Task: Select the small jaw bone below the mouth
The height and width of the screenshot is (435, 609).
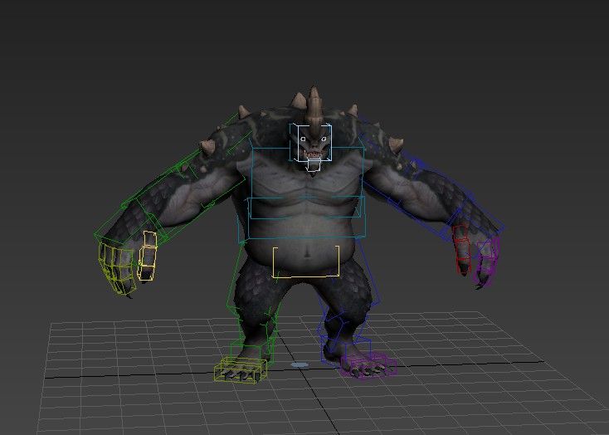Action: click(314, 164)
